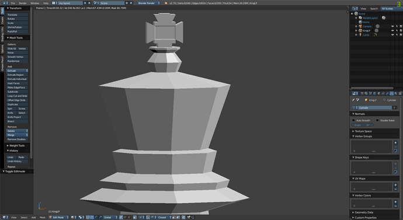The height and width of the screenshot is (220, 403).
Task: Open the Render menu
Action: pos(23,3)
